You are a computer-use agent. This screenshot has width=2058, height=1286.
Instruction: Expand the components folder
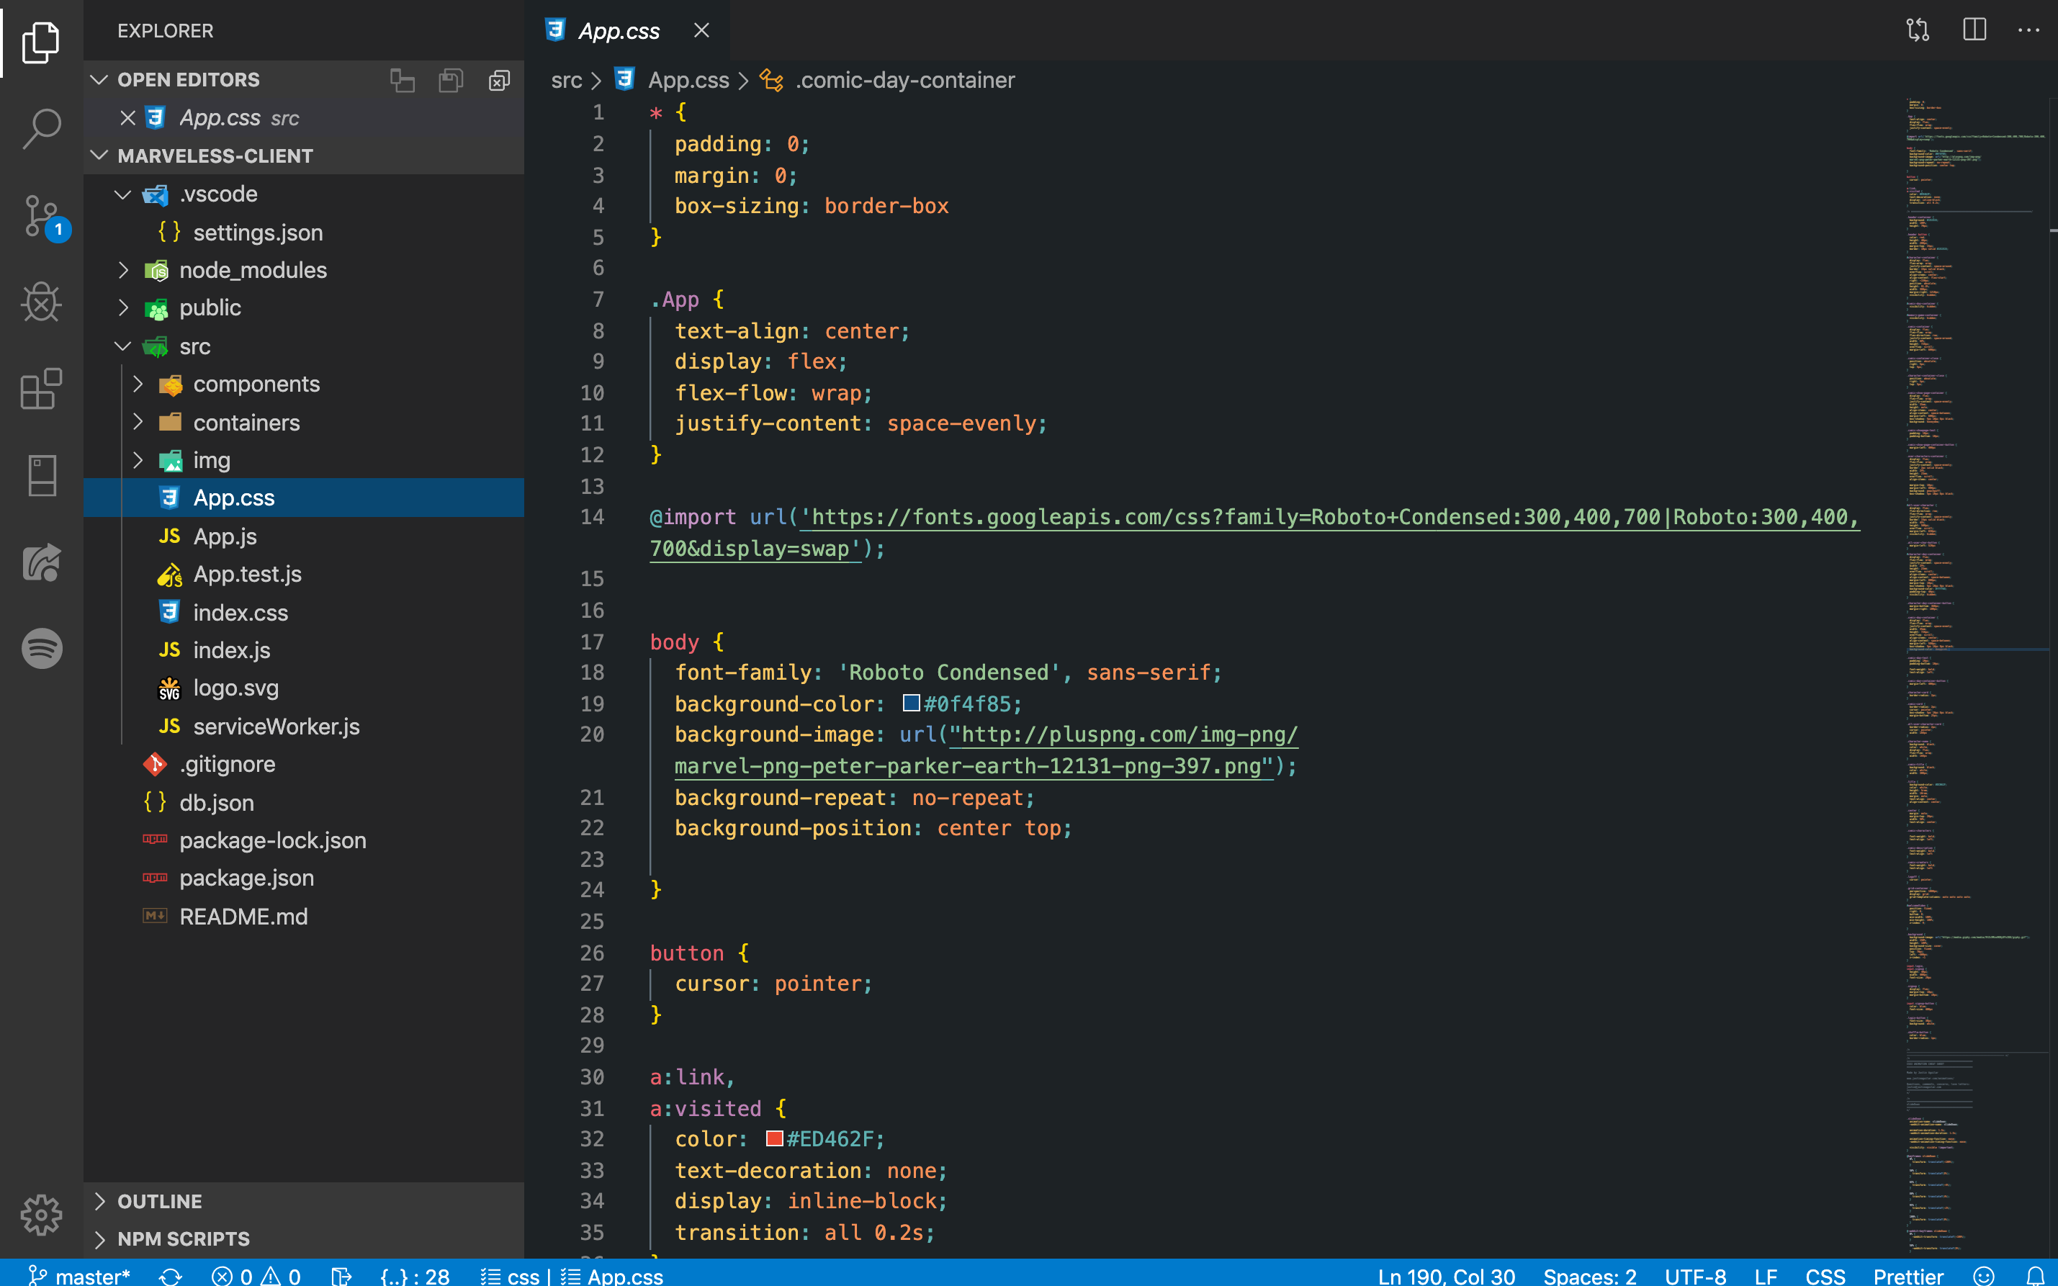[138, 385]
